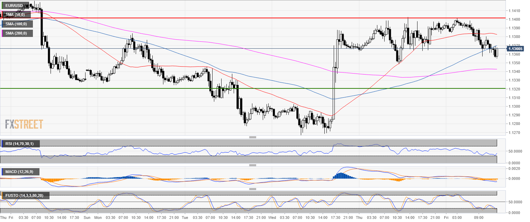Screen dimensions: 530x222
Task: Click the EUR/USD symbol label
Action: pyautogui.click(x=15, y=6)
